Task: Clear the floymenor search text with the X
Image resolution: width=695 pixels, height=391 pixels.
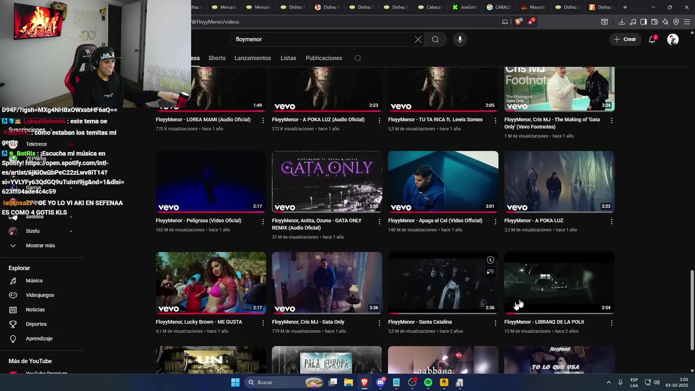Action: [418, 39]
